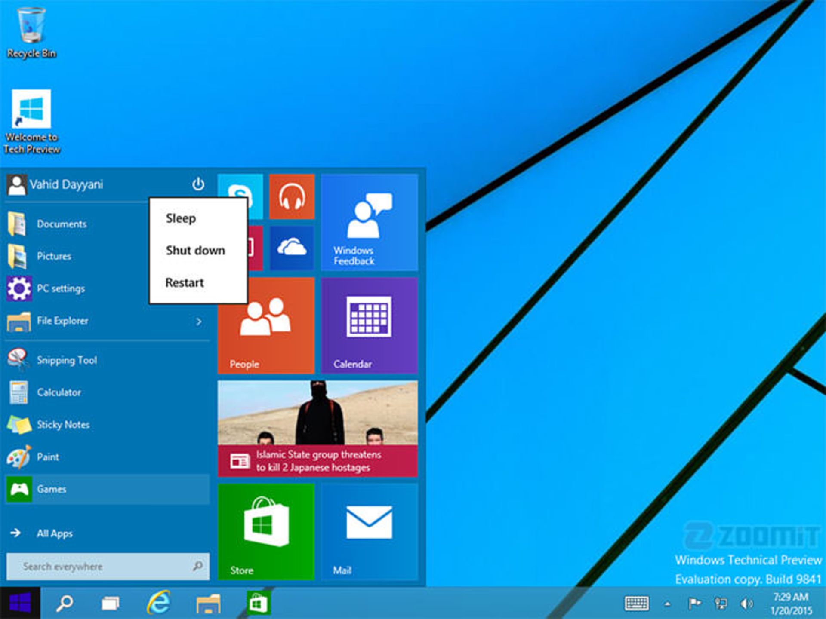Click the network tray icon

(x=721, y=604)
